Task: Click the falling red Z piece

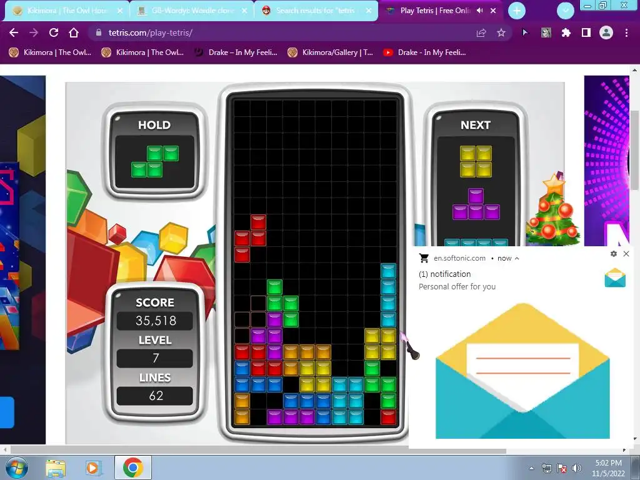Action: click(x=250, y=238)
